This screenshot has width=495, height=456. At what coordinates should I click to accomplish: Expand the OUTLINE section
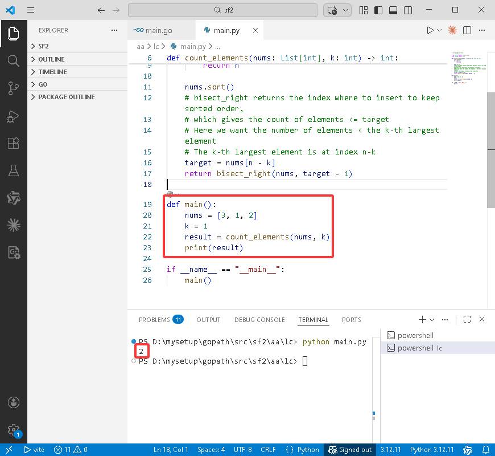77,59
